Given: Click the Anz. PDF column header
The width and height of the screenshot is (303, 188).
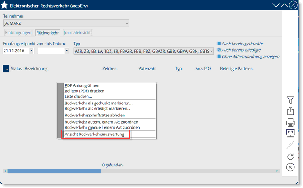Looking at the screenshot, I should [x=203, y=69].
